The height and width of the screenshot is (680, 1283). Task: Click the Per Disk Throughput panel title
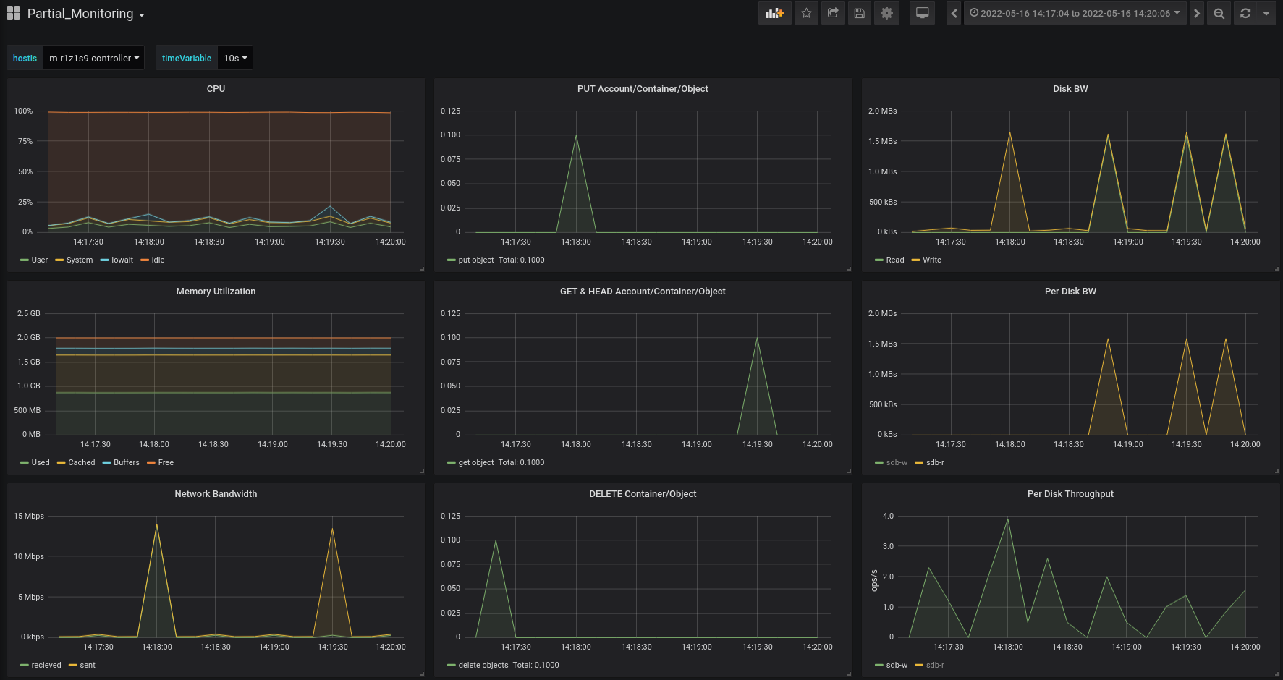(1070, 493)
